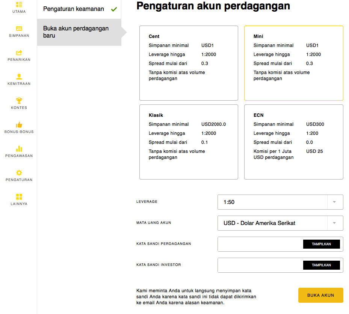Show the trading password with Tampilkan
The height and width of the screenshot is (314, 349).
[x=321, y=244]
